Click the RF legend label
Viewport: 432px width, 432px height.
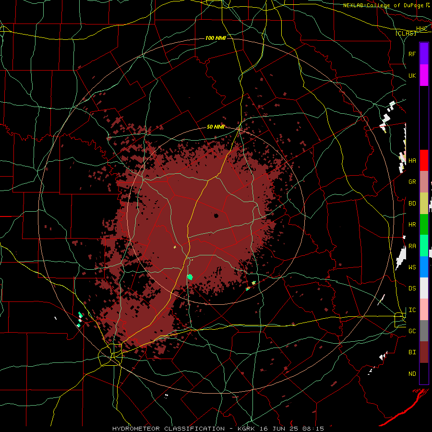412,54
